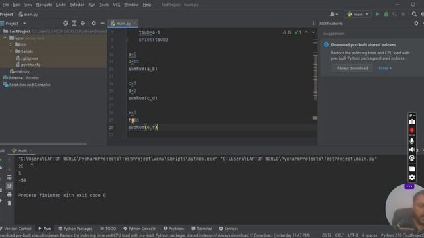Open the VCS menu
This screenshot has width=424, height=238.
(117, 5)
